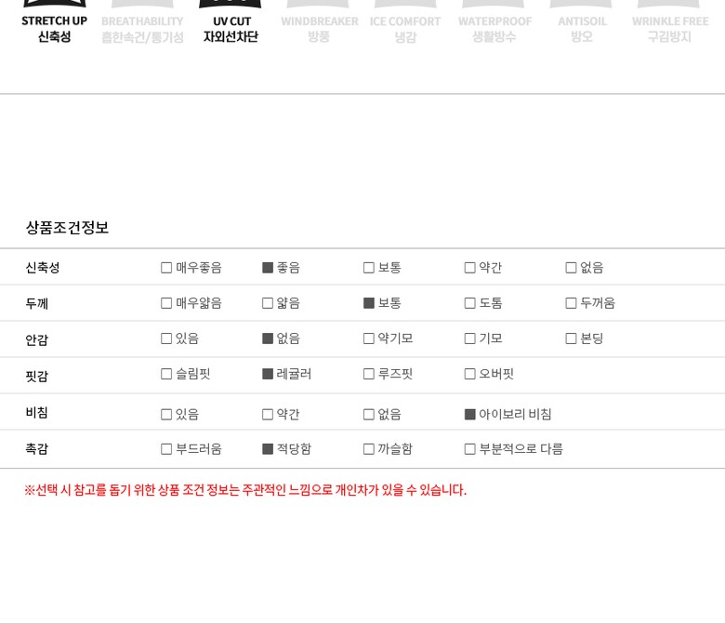Check the 기모 option under 안감
This screenshot has height=624, width=725.
tap(470, 339)
